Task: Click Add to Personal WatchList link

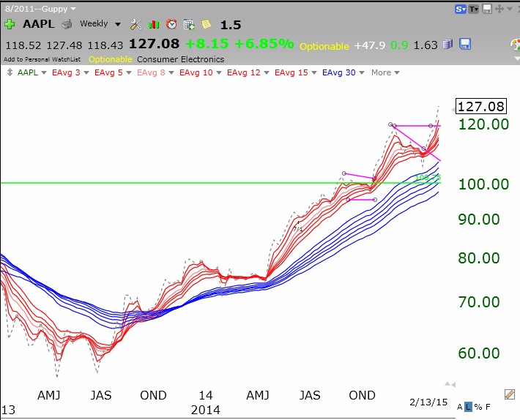Action: pos(42,59)
